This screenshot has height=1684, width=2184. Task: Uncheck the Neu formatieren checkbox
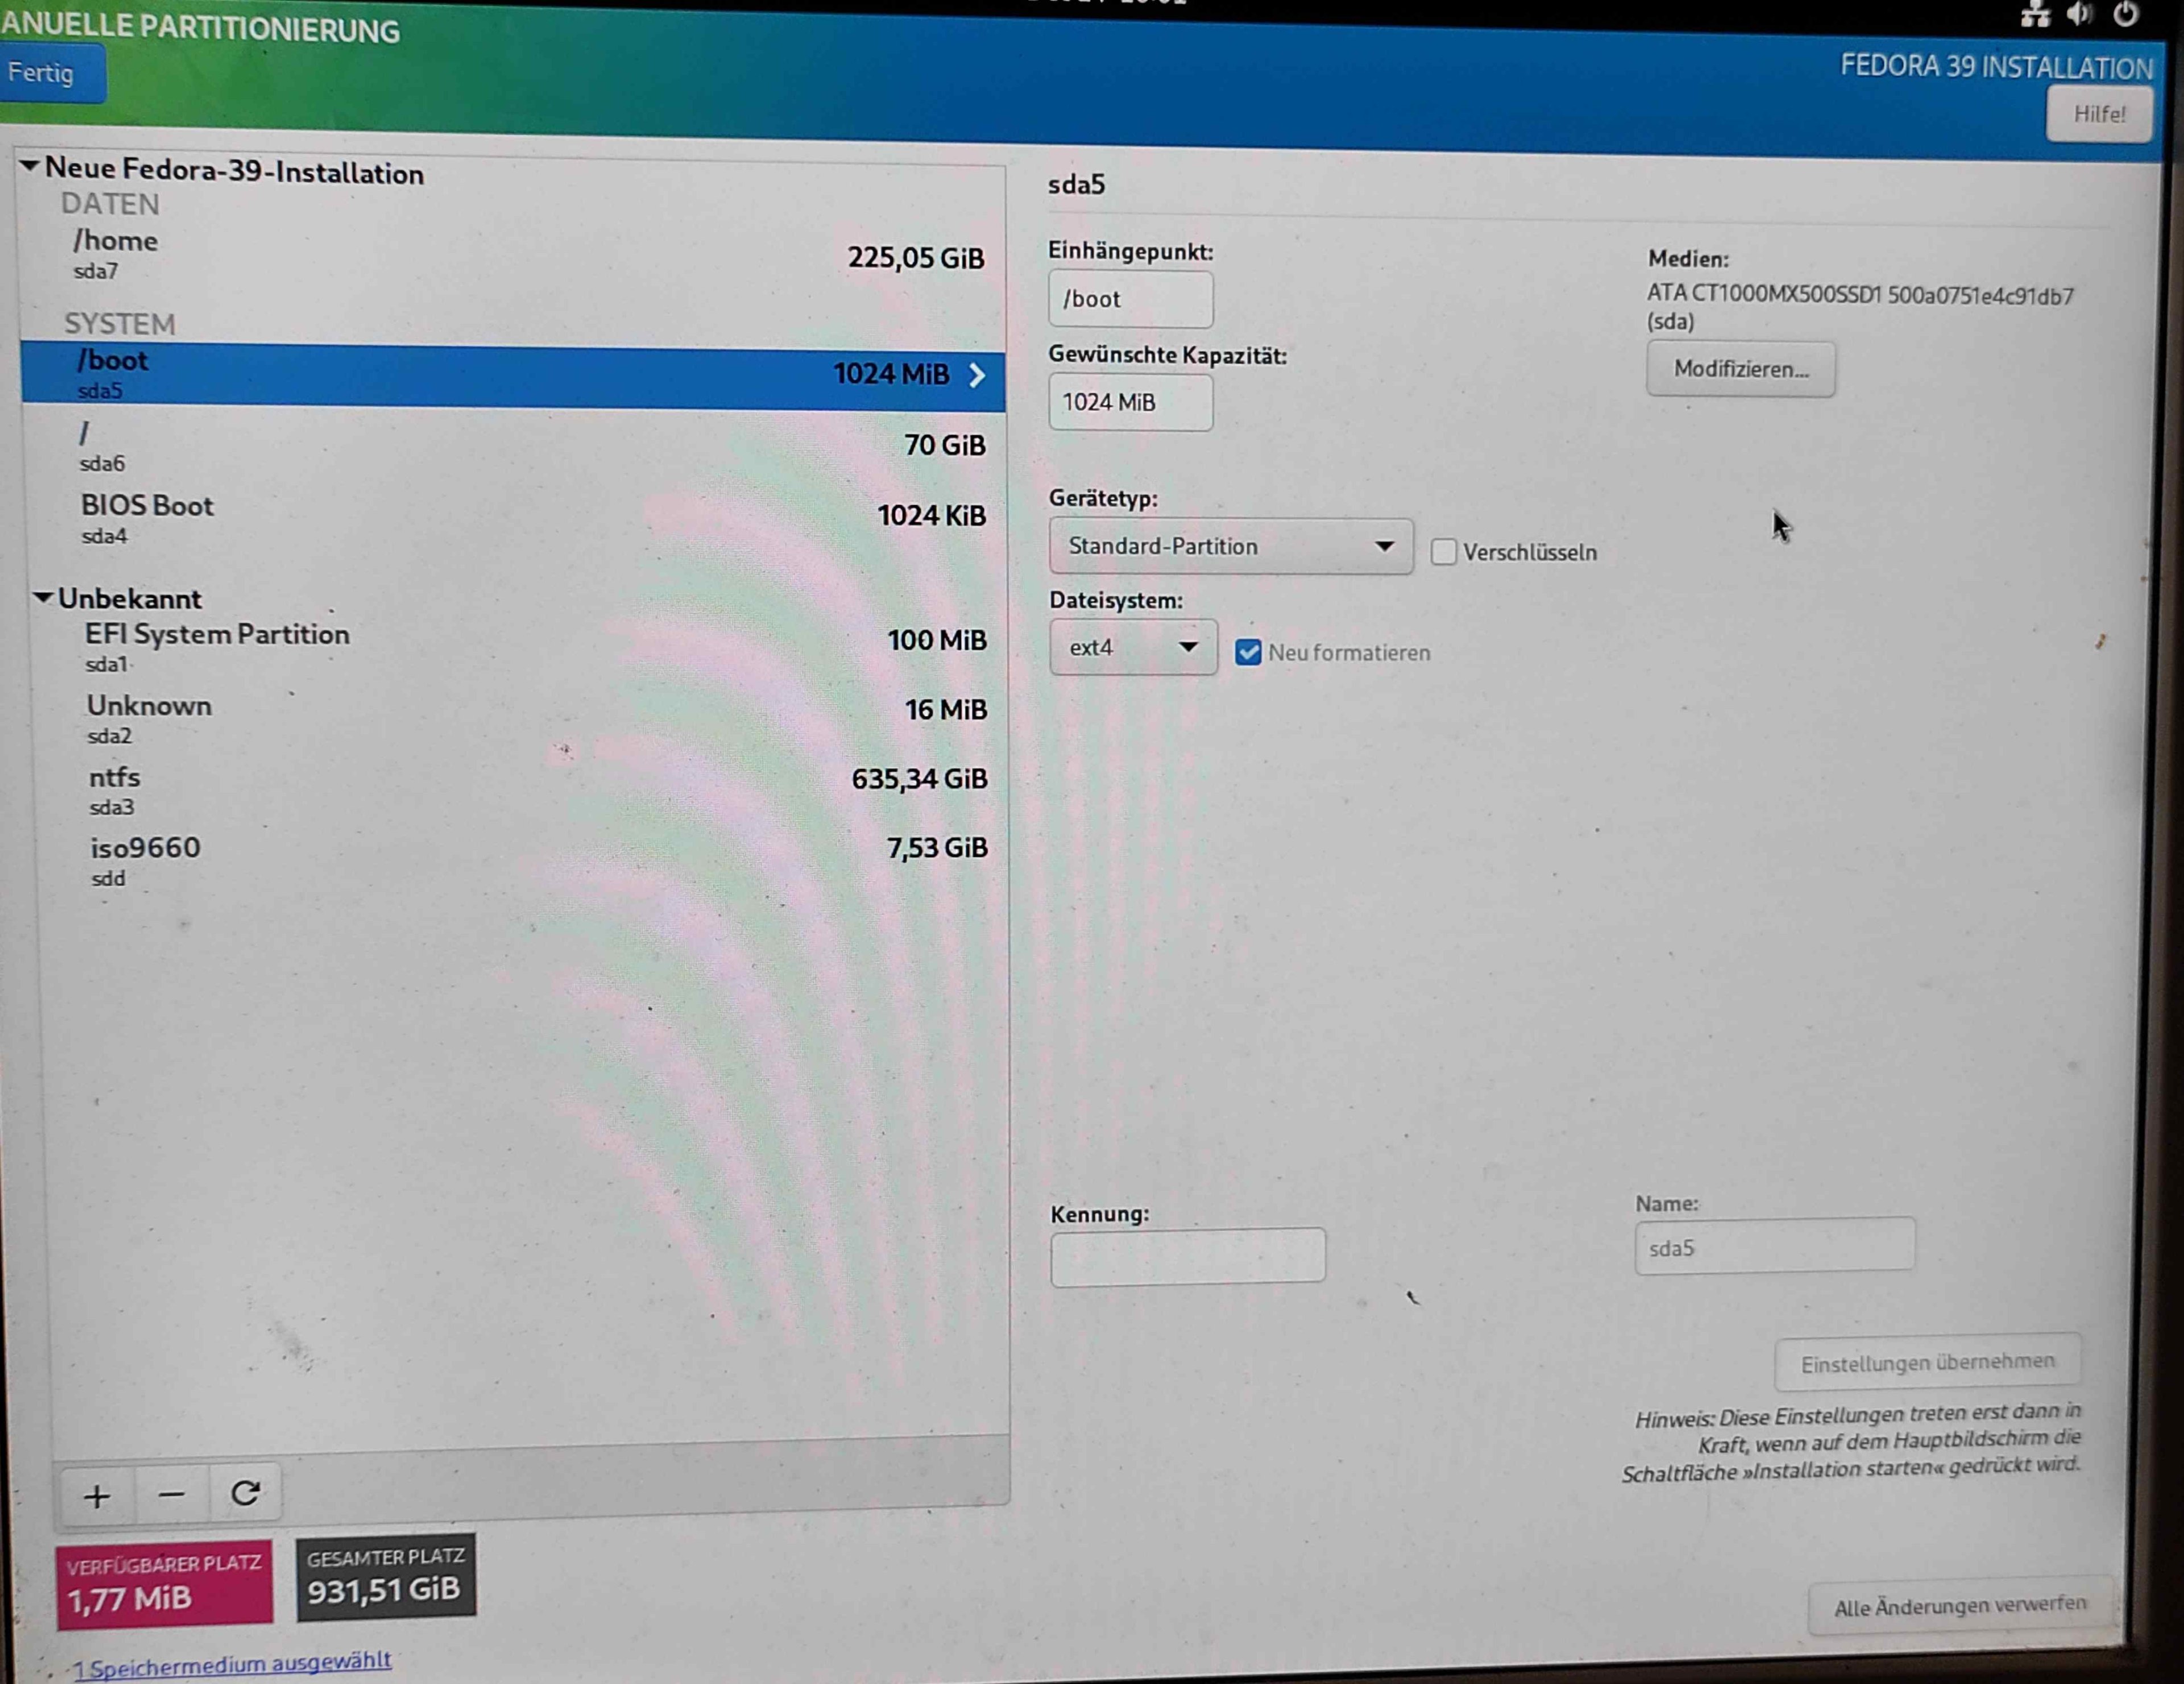1247,652
